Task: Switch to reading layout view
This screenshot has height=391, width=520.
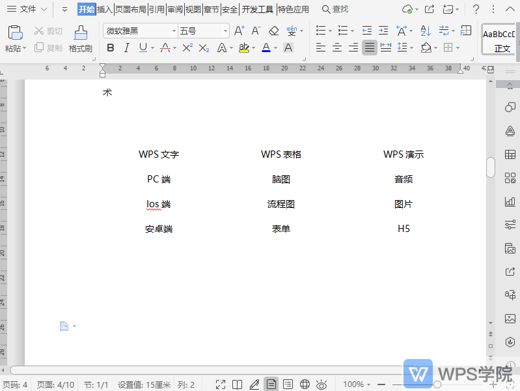Action: pyautogui.click(x=237, y=384)
